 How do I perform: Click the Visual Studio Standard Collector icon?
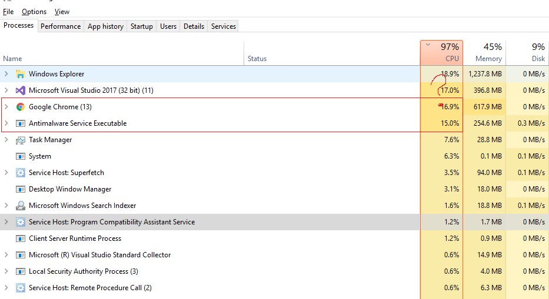tap(21, 255)
